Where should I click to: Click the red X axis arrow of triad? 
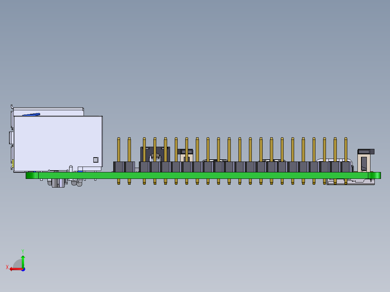tap(16, 269)
